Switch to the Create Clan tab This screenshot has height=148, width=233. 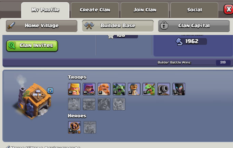click(x=95, y=10)
